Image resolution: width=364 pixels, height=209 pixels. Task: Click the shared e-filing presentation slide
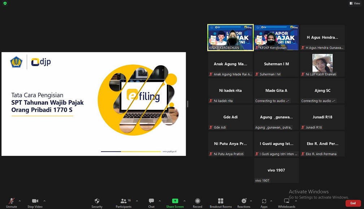[x=94, y=104]
